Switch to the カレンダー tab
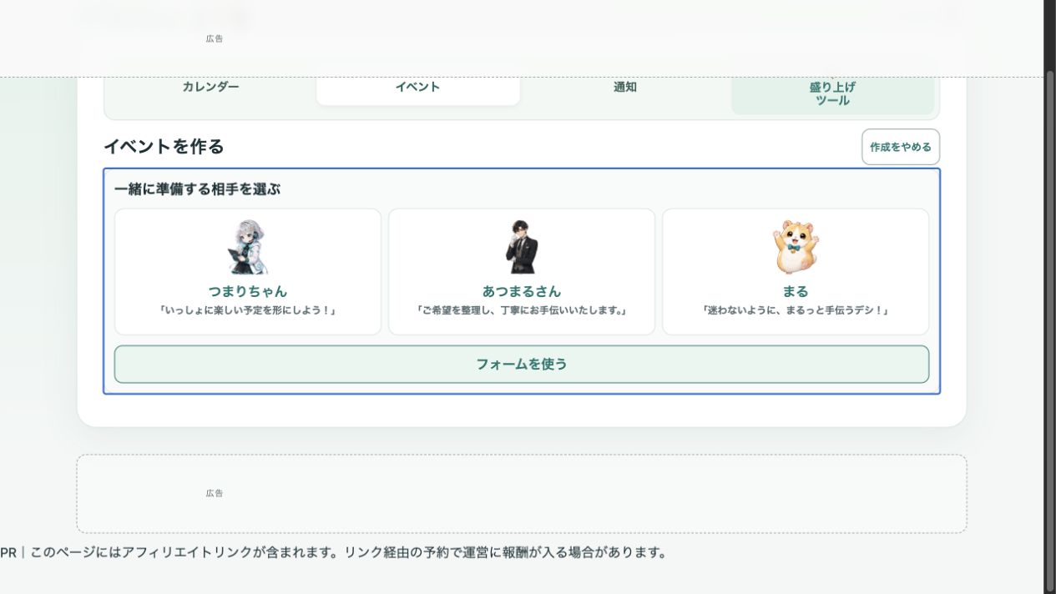The image size is (1056, 594). (210, 87)
